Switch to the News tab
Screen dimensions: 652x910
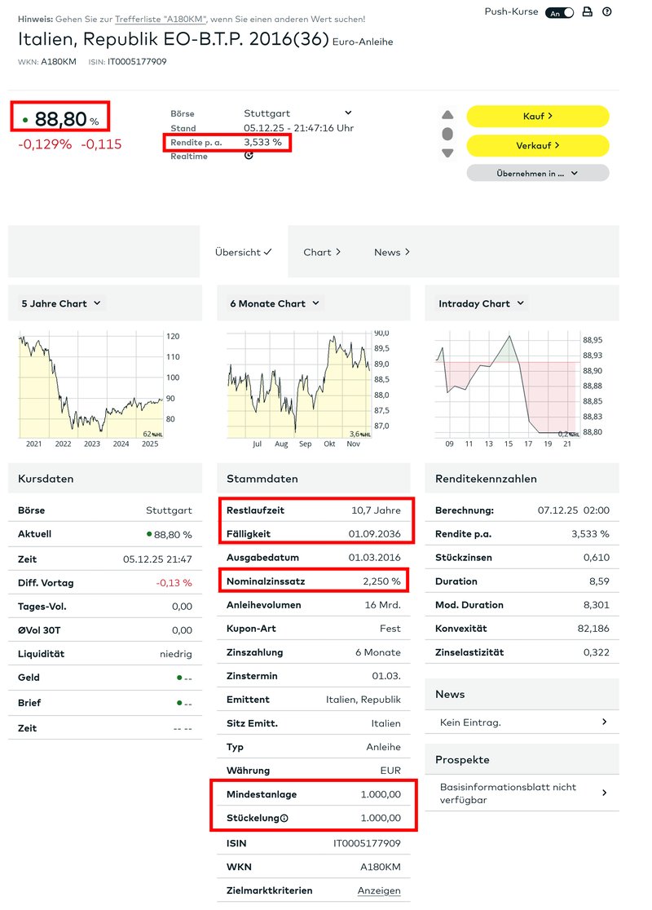[392, 252]
